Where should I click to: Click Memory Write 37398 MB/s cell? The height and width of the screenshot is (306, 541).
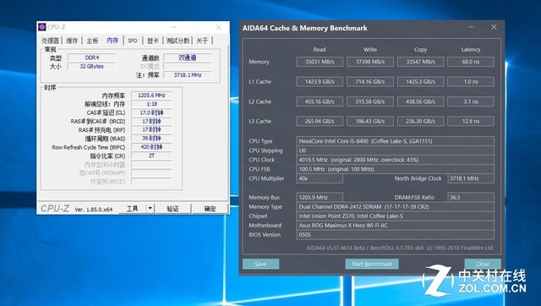pos(370,62)
